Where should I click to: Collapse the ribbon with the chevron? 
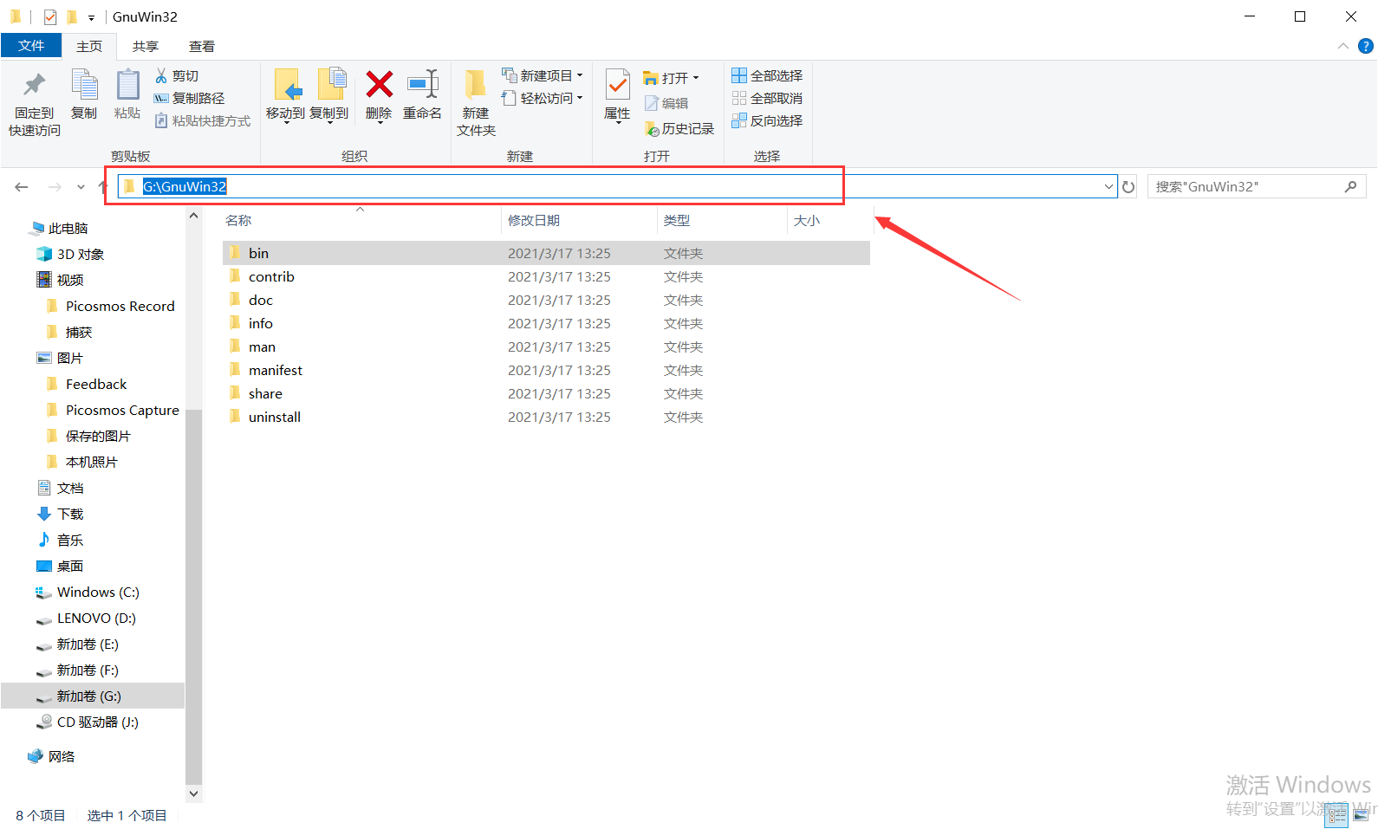(1343, 46)
